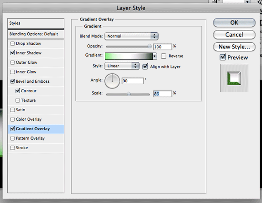Click the green gradient swatch bar
The height and width of the screenshot is (203, 262).
129,56
